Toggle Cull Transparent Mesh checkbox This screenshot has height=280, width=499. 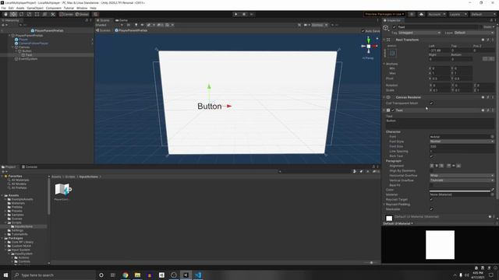[431, 103]
